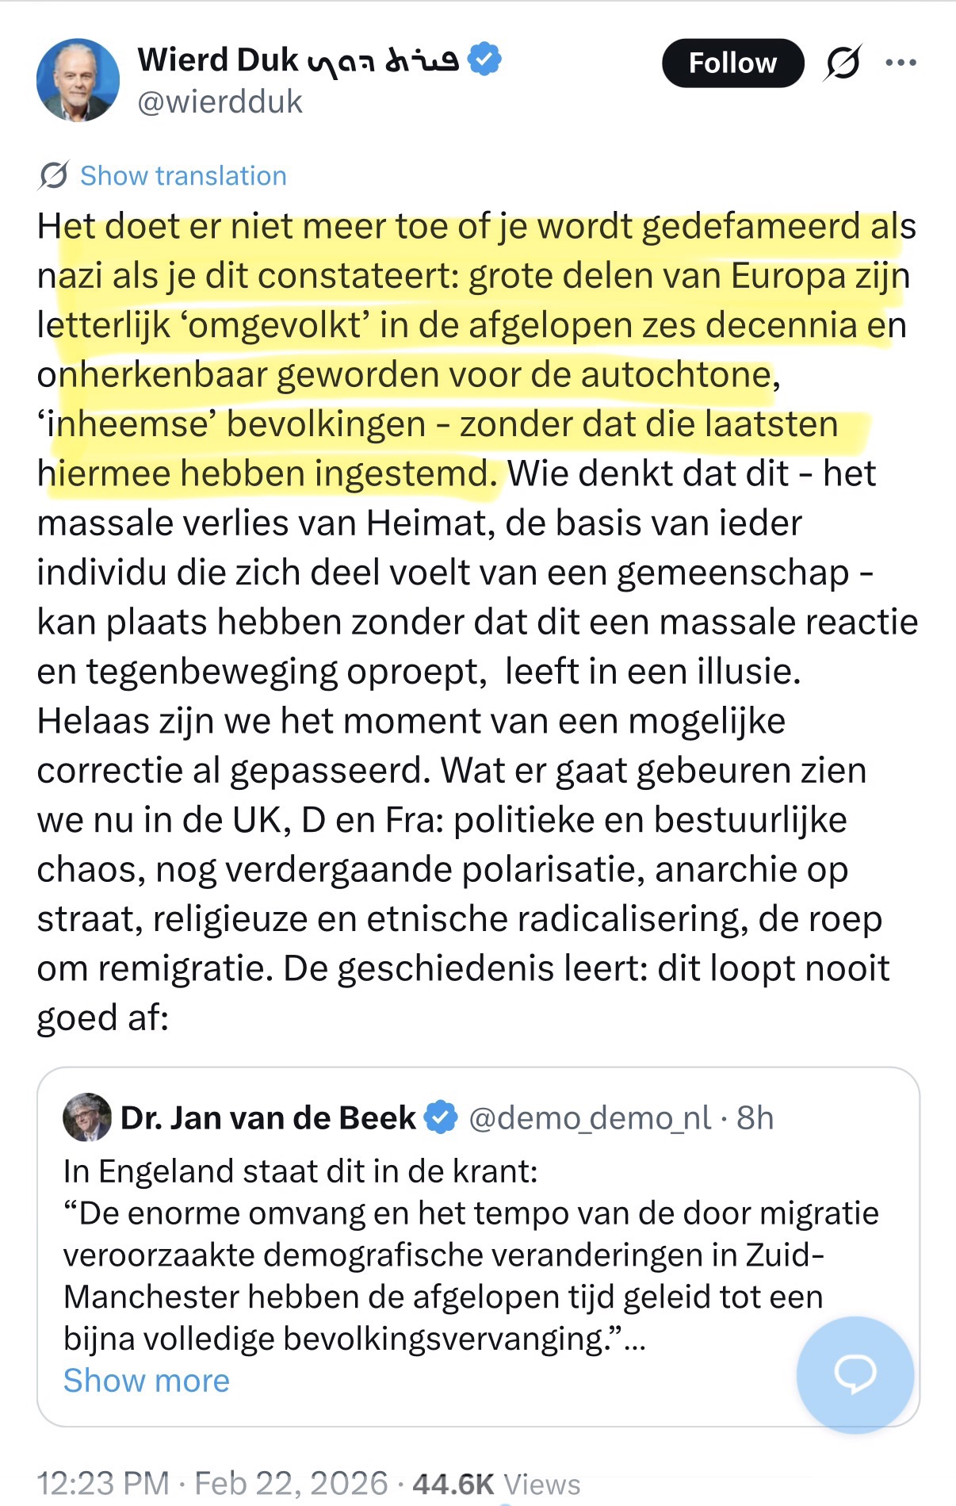This screenshot has height=1506, width=956.
Task: Open Wierd Duk's profile picture
Action: [x=78, y=80]
